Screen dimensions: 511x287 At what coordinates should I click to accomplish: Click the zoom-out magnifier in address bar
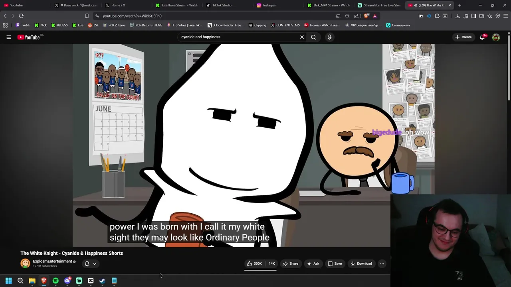pos(347,16)
